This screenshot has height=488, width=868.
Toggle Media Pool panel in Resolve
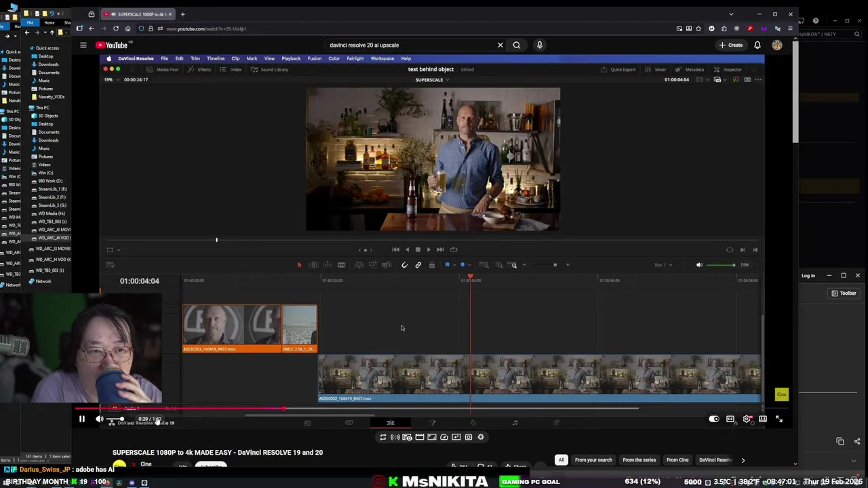pos(163,70)
